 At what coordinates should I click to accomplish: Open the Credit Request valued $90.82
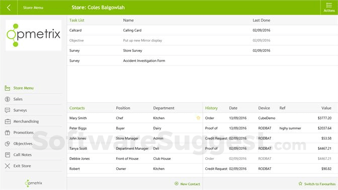pos(270,168)
